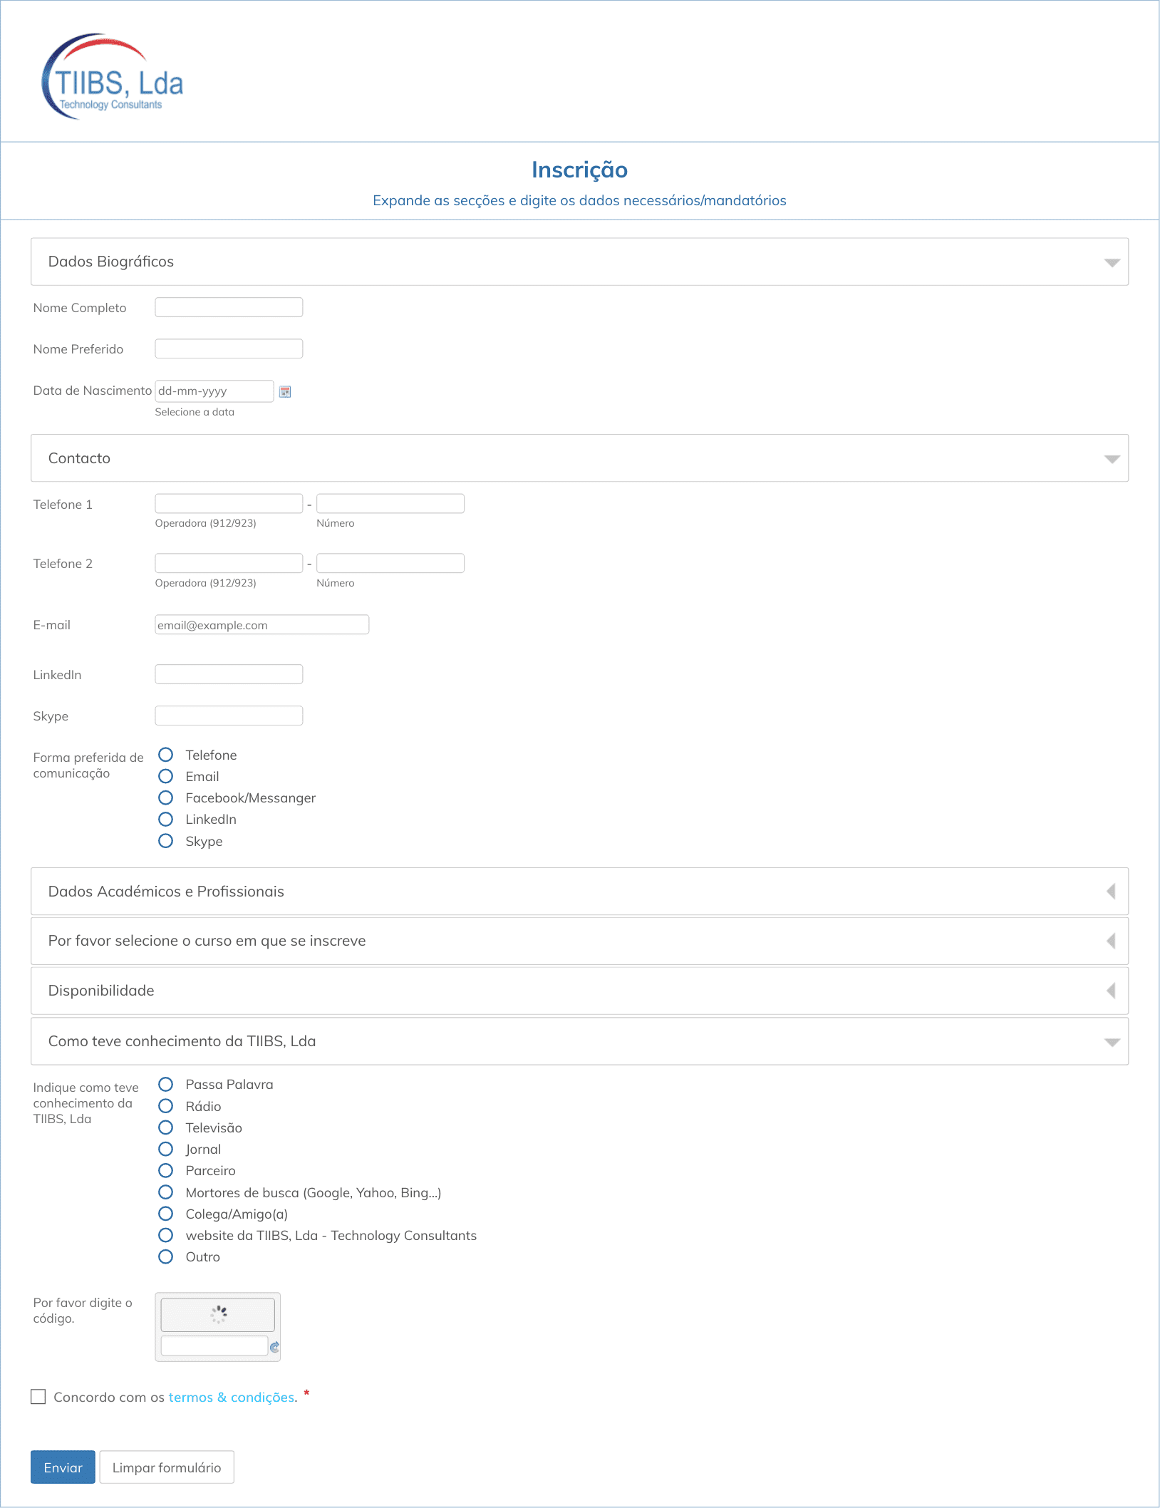Open the termos & condições link
1160x1508 pixels.
[x=232, y=1398]
